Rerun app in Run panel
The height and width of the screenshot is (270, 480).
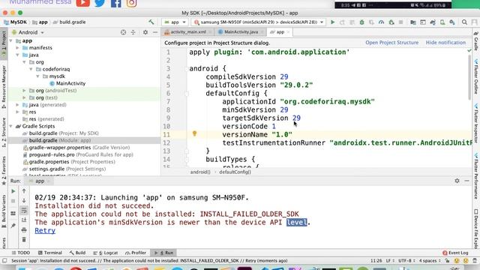coord(13,191)
